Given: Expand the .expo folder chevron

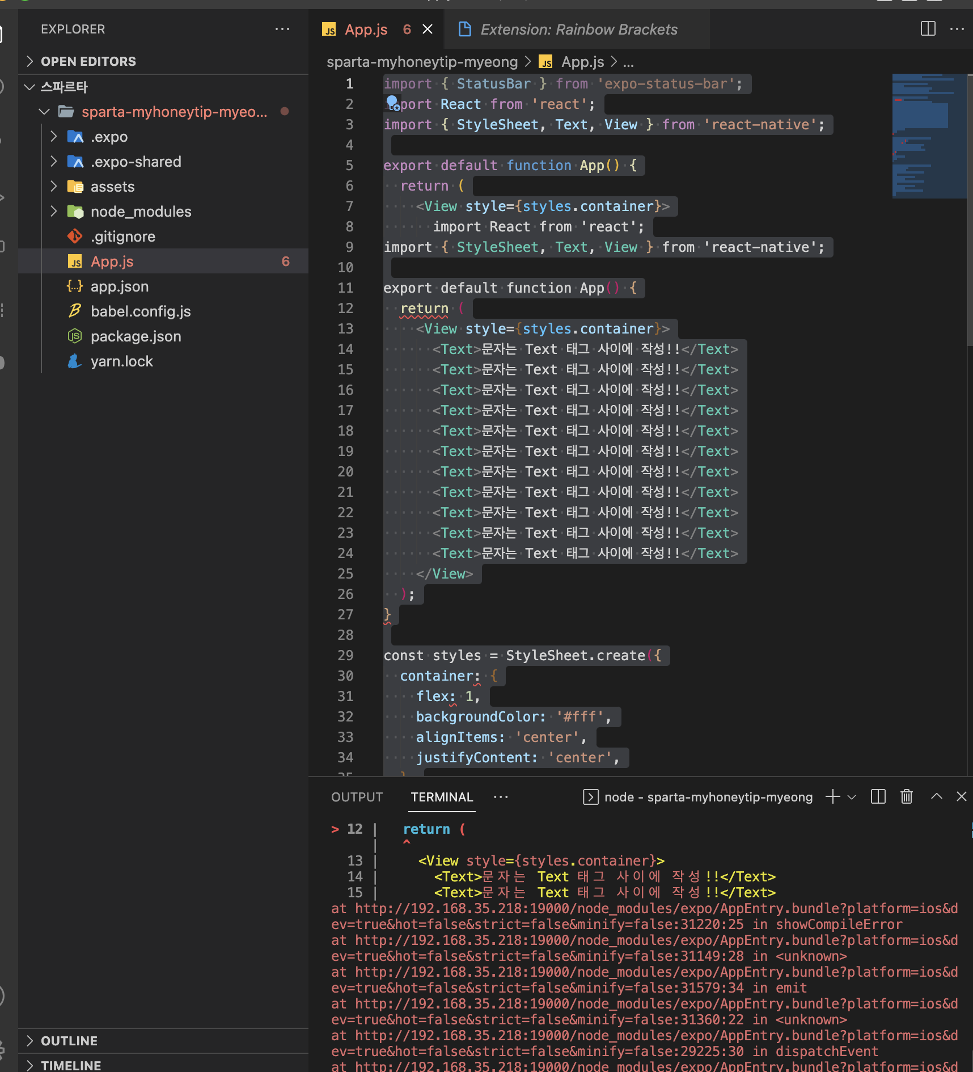Looking at the screenshot, I should click(54, 137).
